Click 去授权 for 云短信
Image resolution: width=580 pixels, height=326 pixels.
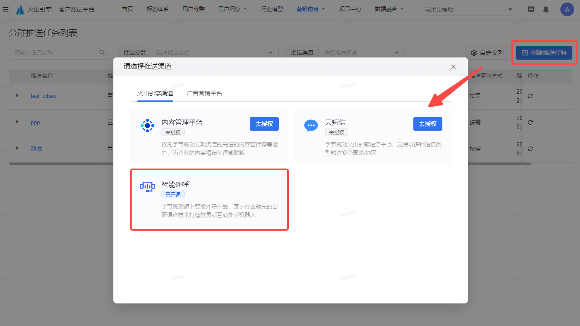point(428,124)
